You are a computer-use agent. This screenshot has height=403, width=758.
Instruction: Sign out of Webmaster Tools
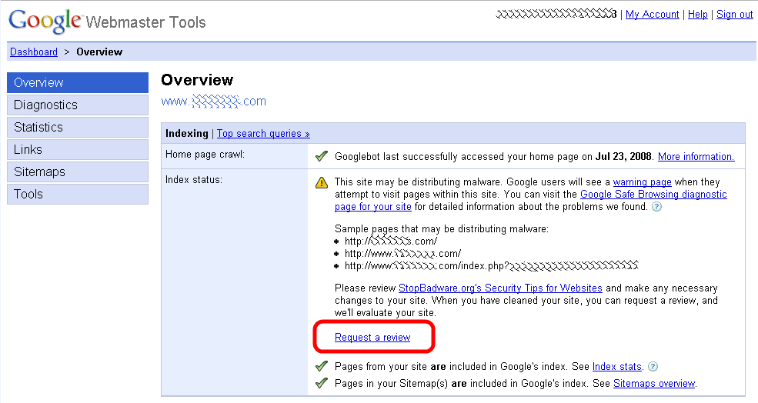tap(734, 14)
